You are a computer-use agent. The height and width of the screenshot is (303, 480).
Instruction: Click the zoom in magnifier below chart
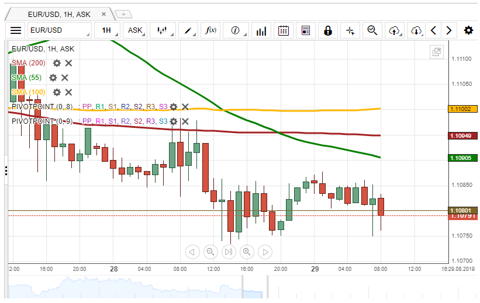(247, 252)
